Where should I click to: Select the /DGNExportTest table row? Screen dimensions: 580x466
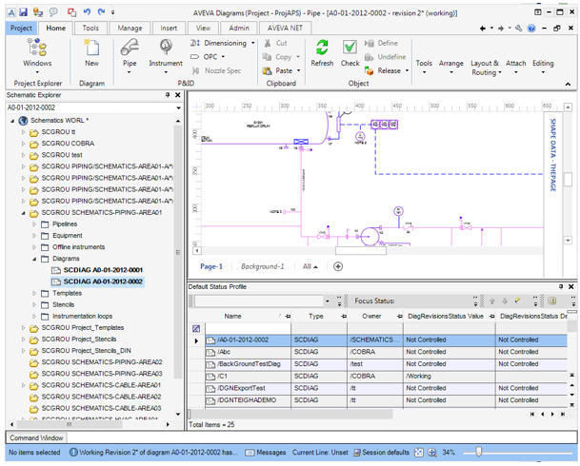click(377, 388)
